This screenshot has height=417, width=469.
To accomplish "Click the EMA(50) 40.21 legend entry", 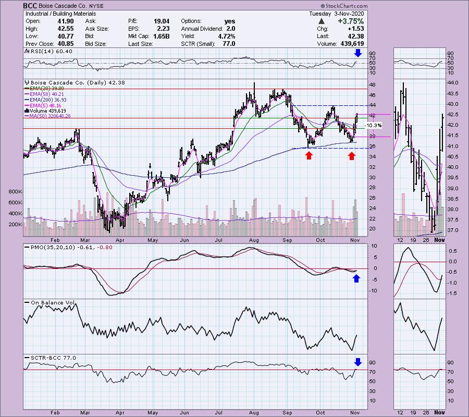I will [47, 94].
